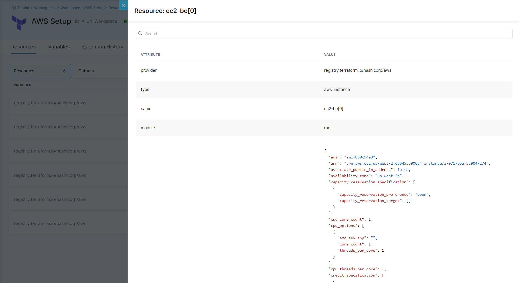Click the cube icon before Testim breadcrumb
Screen dimensions: 519x283
[14, 8]
